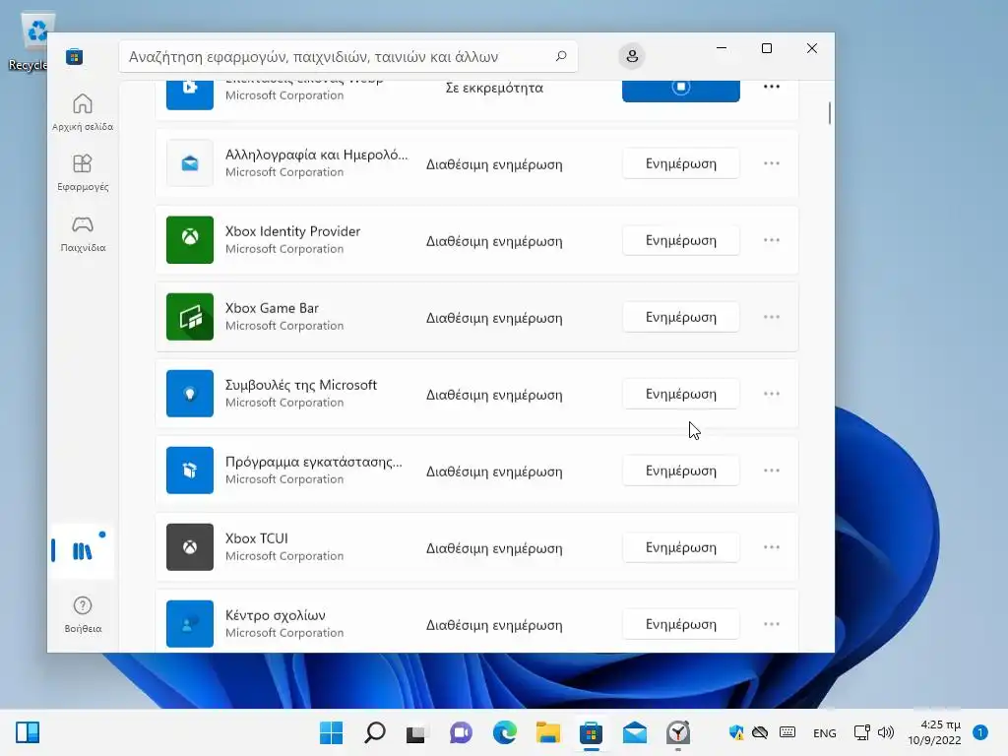Open taskbar Search
The width and height of the screenshot is (1008, 756).
[x=375, y=732]
